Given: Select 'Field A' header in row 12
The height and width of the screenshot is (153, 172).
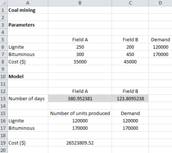Looking at the screenshot, I should (80, 91).
